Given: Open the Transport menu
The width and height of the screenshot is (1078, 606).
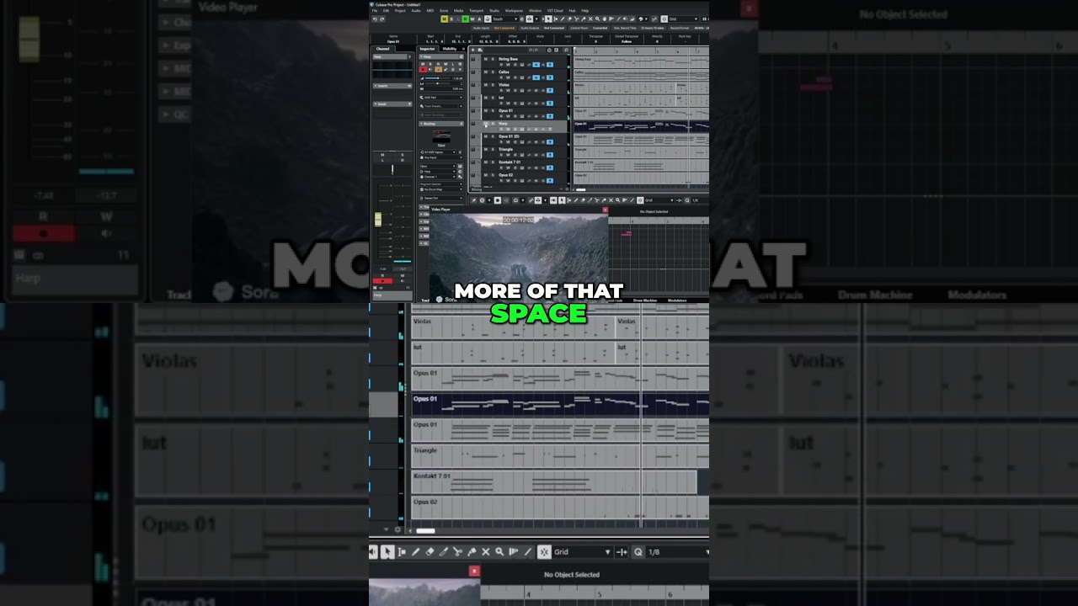Looking at the screenshot, I should coord(476,11).
